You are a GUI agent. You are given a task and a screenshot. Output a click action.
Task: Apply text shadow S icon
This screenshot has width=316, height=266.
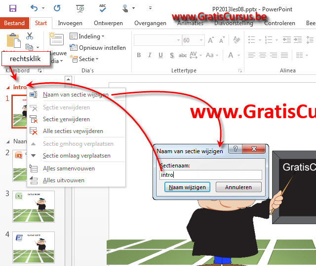pos(172,55)
